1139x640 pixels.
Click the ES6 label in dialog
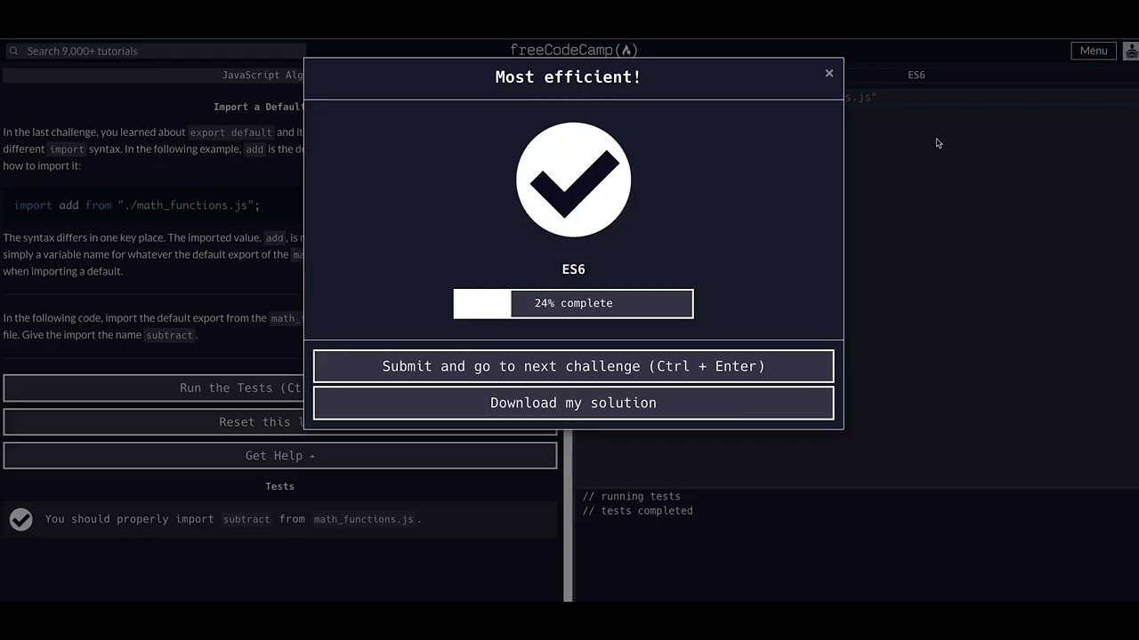(x=573, y=269)
